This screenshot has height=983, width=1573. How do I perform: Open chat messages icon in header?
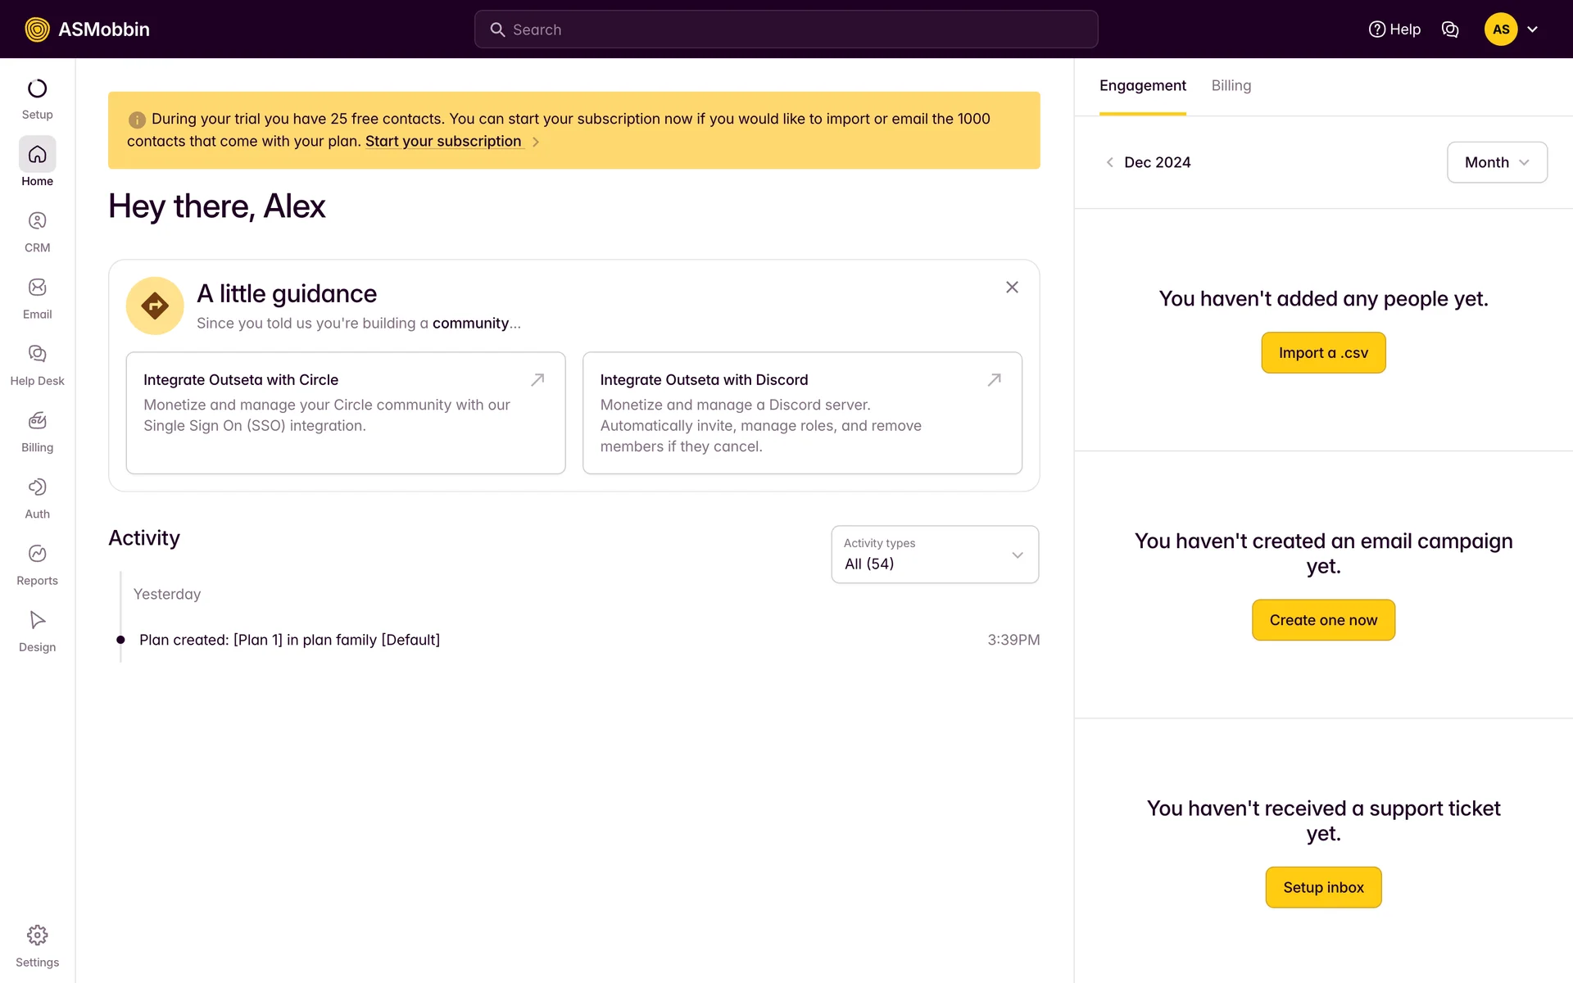[x=1450, y=29]
